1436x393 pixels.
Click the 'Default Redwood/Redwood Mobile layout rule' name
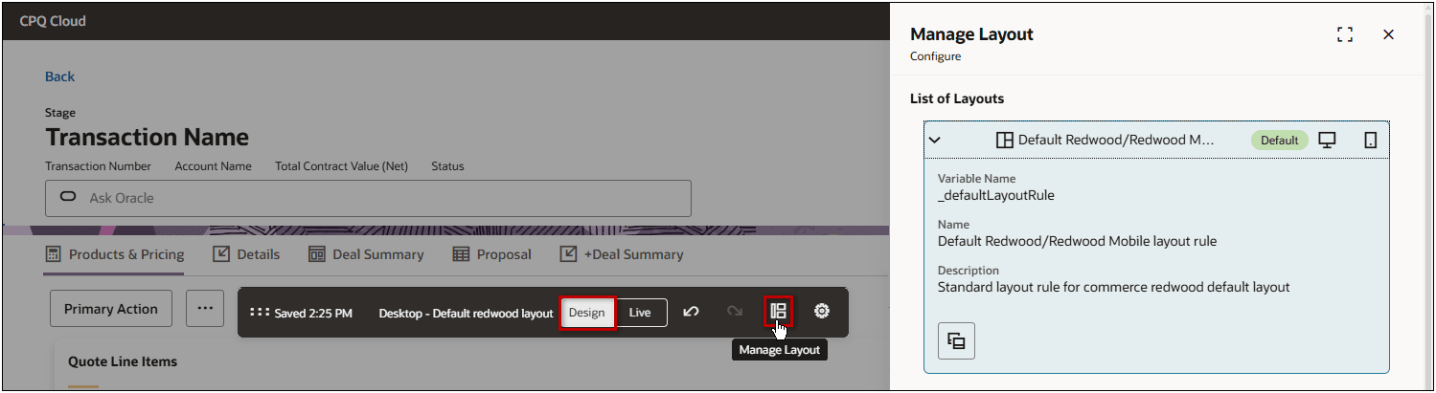(1077, 241)
